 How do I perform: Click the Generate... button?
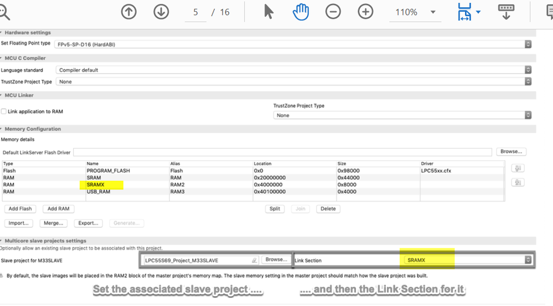coord(127,223)
